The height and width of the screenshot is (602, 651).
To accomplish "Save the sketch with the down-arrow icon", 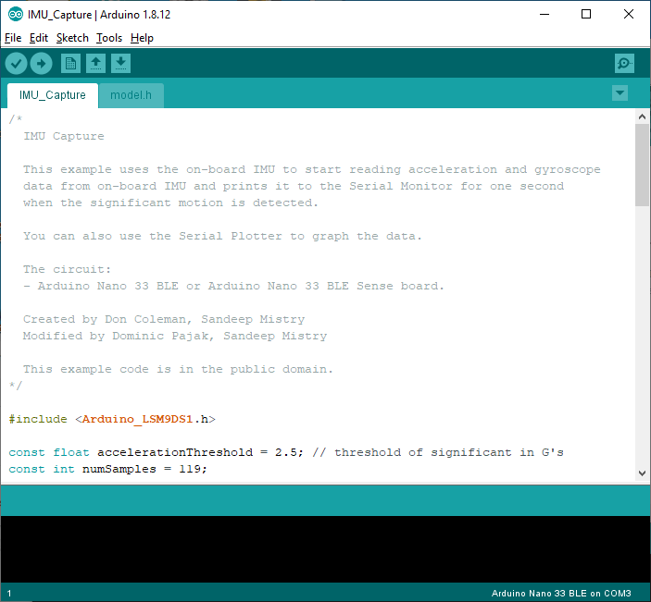I will click(x=120, y=64).
